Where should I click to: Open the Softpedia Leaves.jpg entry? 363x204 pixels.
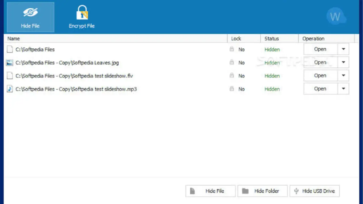pos(320,62)
